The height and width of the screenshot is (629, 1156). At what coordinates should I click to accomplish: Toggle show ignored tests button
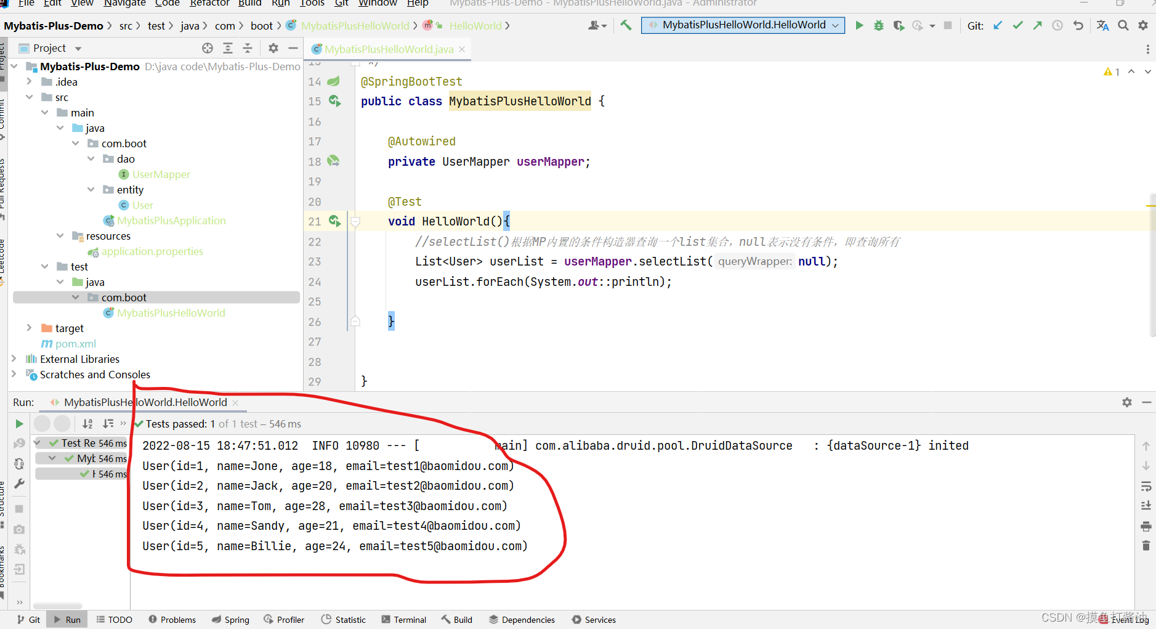point(62,424)
